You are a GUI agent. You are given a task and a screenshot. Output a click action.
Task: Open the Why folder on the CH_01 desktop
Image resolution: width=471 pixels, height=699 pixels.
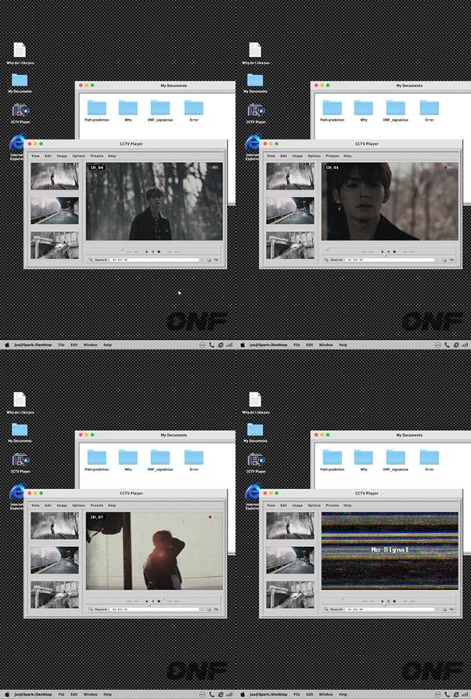coord(363,108)
